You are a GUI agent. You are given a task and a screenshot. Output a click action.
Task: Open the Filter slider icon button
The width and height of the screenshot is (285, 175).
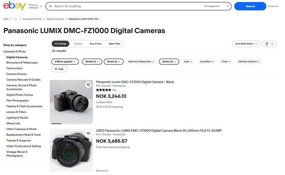(59, 69)
